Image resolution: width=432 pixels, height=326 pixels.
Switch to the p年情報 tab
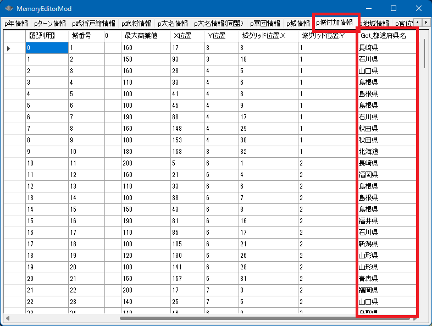point(15,24)
